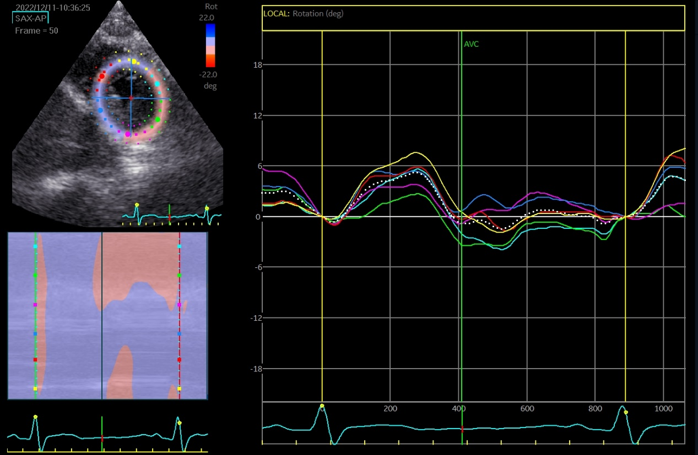Click the second yellow R-wave dot on bottom-left ECG
The height and width of the screenshot is (455, 698).
pyautogui.click(x=178, y=423)
